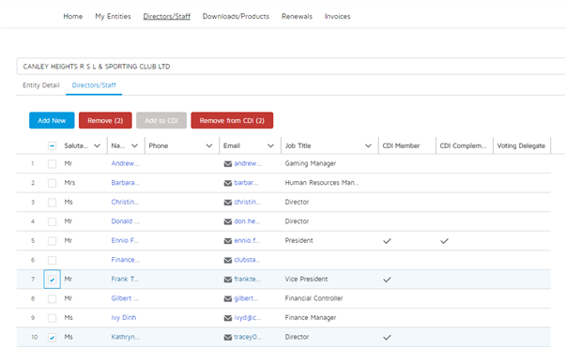Click CDI Member checkmark for Kathryn
Viewport: 565px width, 349px height.
coord(387,338)
